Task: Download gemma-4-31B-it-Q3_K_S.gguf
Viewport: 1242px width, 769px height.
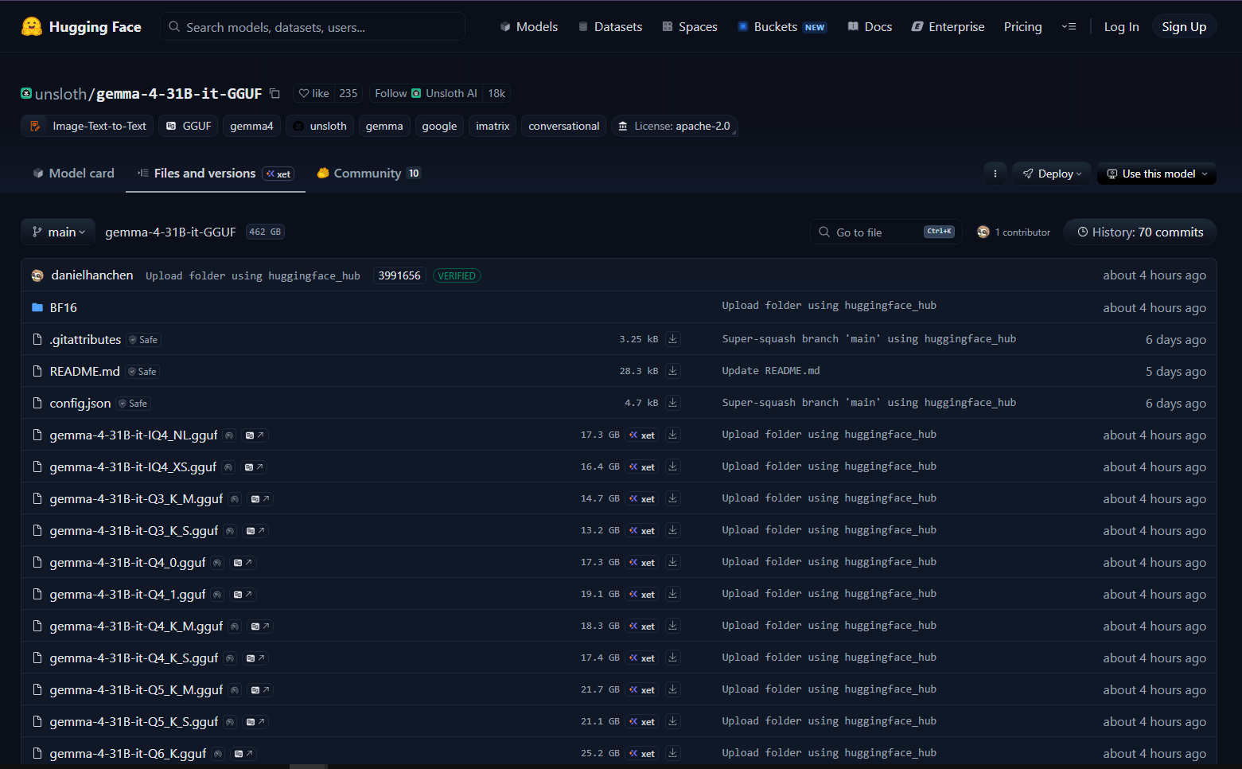Action: tap(673, 530)
